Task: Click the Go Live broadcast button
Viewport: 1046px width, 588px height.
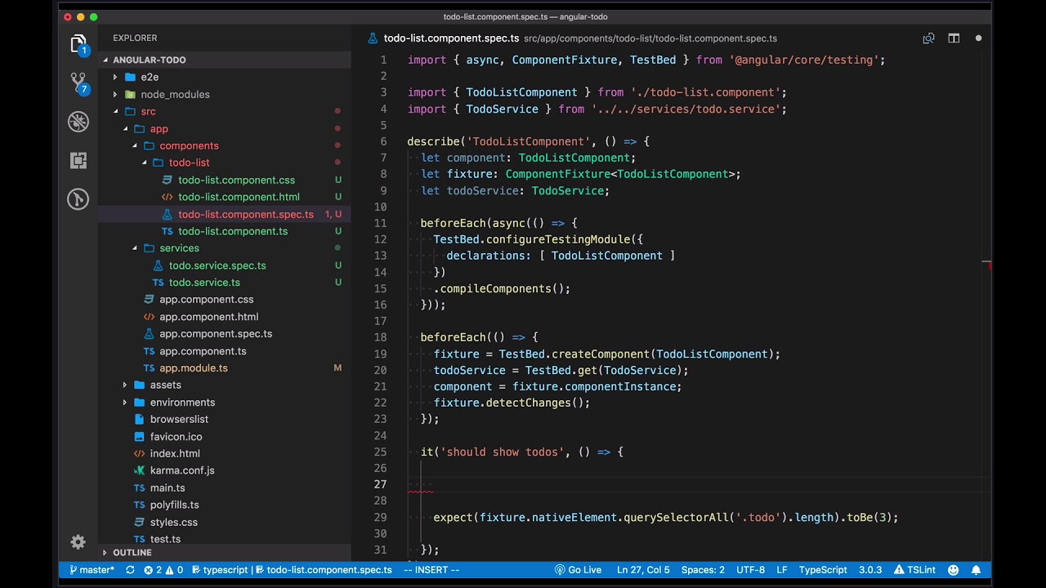Action: point(578,570)
